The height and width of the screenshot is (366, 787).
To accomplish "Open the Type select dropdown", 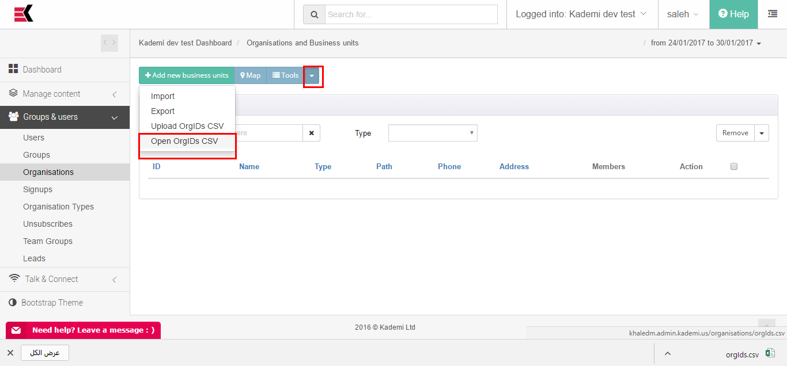I will coord(433,133).
